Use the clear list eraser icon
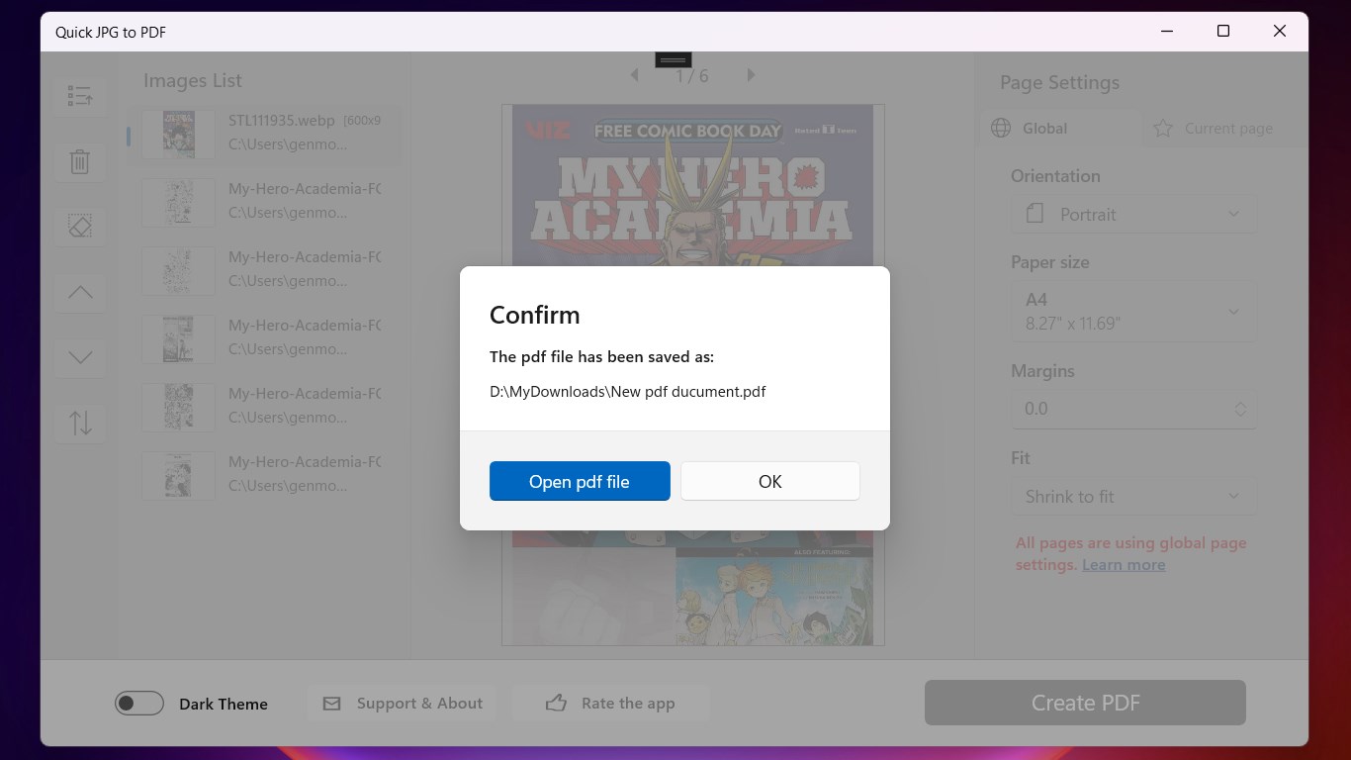The height and width of the screenshot is (760, 1351). 79,226
